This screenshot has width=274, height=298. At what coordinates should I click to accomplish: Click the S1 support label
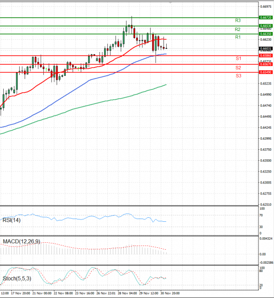[x=238, y=58]
